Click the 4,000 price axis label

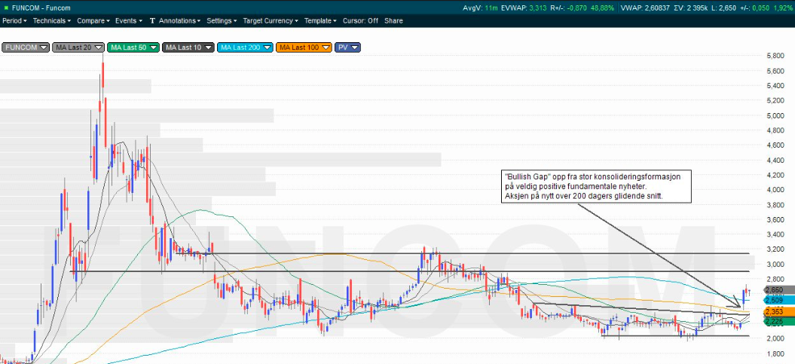774,190
